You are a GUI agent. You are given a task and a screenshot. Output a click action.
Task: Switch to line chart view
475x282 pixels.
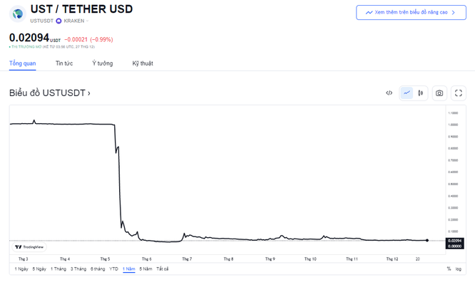point(407,93)
